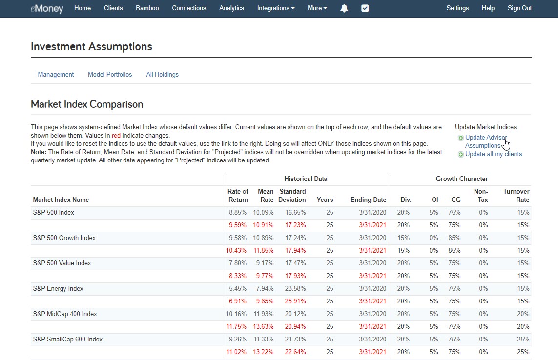Select the S&P 500 Index row name
The height and width of the screenshot is (360, 558).
(x=53, y=212)
